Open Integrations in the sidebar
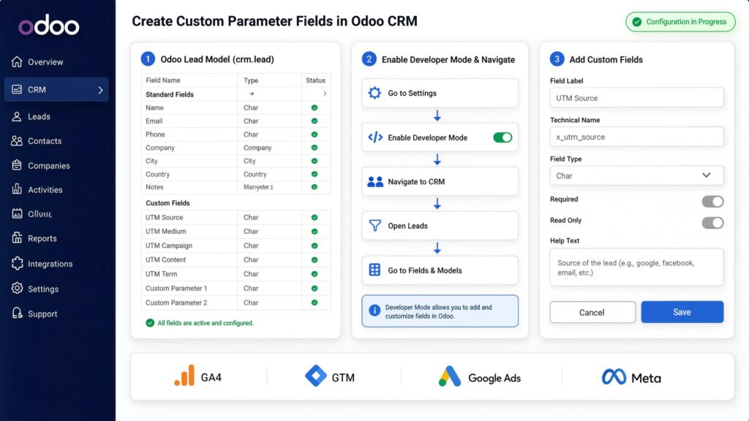The width and height of the screenshot is (749, 421). (x=50, y=263)
